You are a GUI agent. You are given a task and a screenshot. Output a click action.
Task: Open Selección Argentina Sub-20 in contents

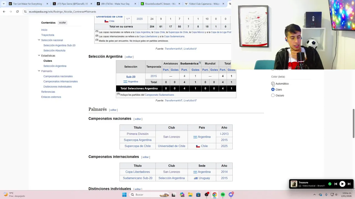(59, 45)
